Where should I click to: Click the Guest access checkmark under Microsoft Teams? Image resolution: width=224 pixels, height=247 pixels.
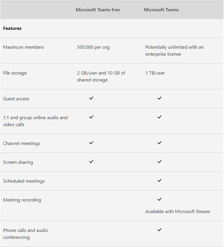(159, 98)
